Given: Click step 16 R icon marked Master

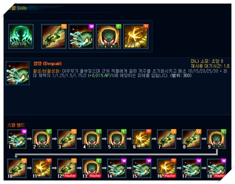Looking at the screenshot, I should click(167, 168).
